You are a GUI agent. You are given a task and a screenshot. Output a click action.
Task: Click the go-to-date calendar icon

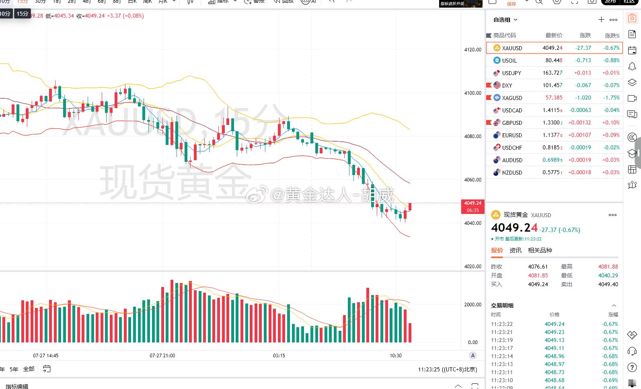(47, 369)
